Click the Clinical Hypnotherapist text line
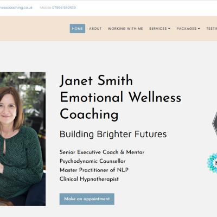Image resolution: width=217 pixels, height=217 pixels. tap(89, 179)
